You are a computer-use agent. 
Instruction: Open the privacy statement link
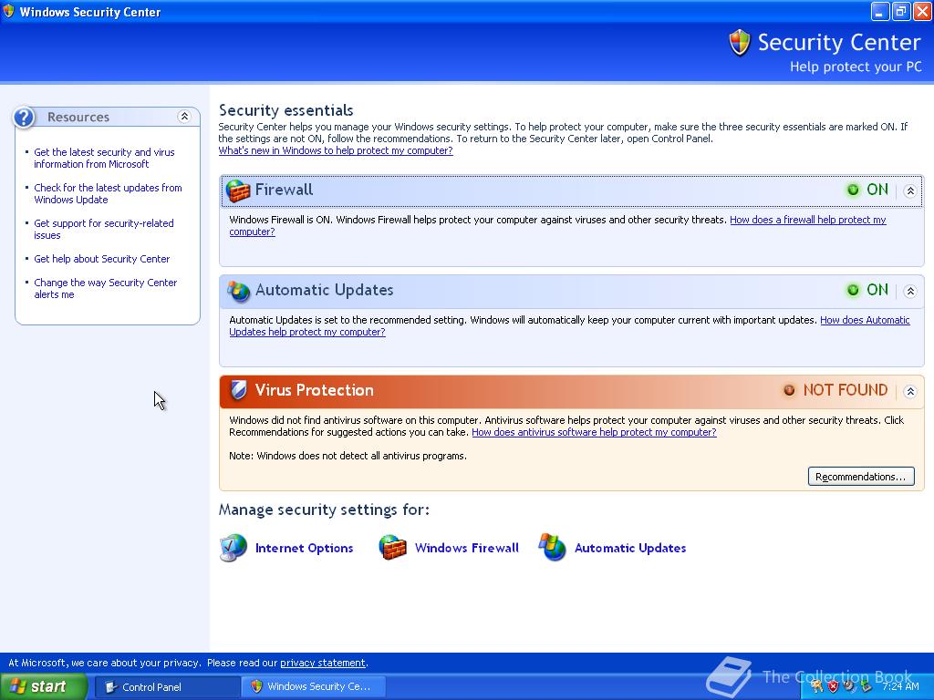322,664
